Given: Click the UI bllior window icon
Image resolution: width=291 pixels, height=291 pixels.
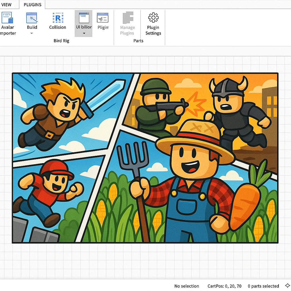Looking at the screenshot, I should tap(84, 18).
